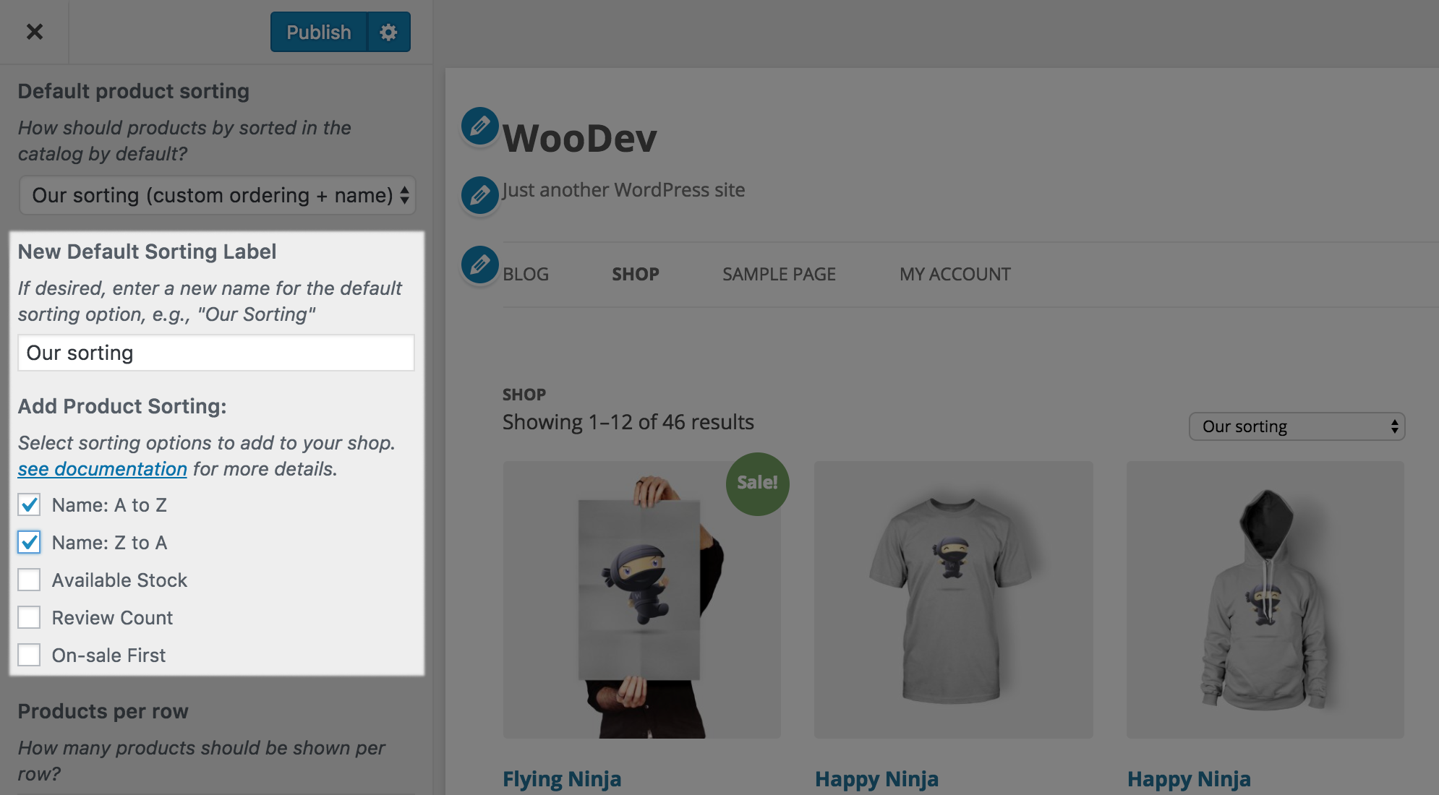Screen dimensions: 1439x795
Task: Click the New Default Sorting Label field
Action: [x=215, y=353]
